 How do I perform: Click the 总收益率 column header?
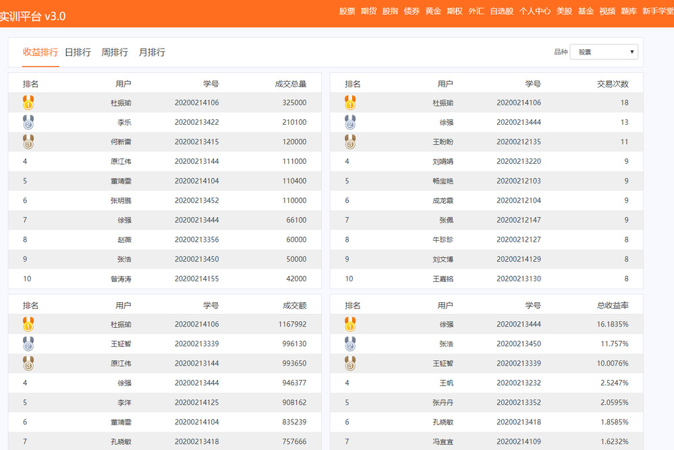pos(613,306)
